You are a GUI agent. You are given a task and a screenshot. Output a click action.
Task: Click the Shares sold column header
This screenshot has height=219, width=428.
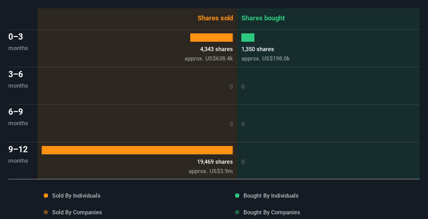pos(215,18)
